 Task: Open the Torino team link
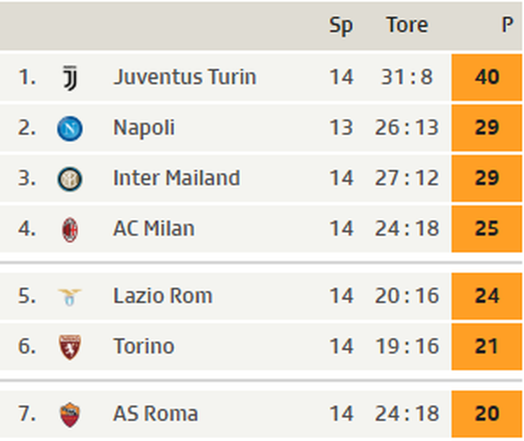144,346
